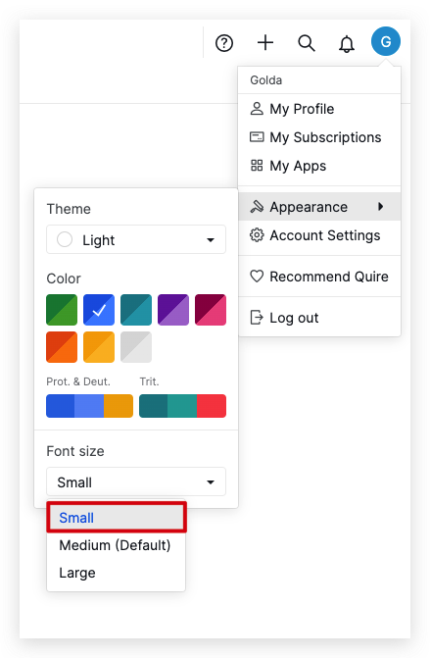
Task: Click the heart icon beside Recommend Quire
Action: [257, 277]
